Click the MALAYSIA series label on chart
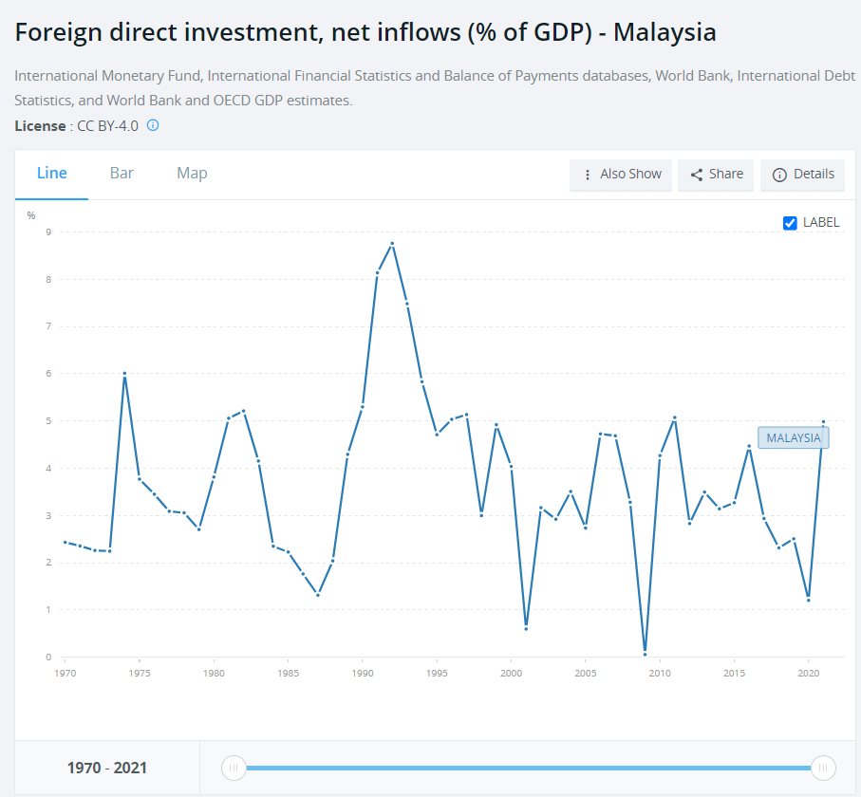 [793, 437]
